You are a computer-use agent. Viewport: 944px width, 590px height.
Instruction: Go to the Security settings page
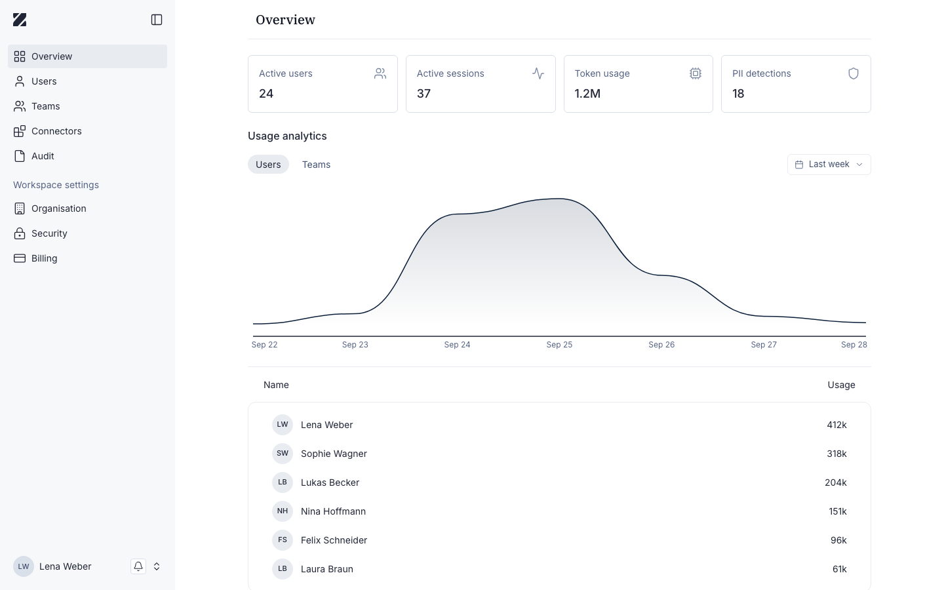[87, 233]
